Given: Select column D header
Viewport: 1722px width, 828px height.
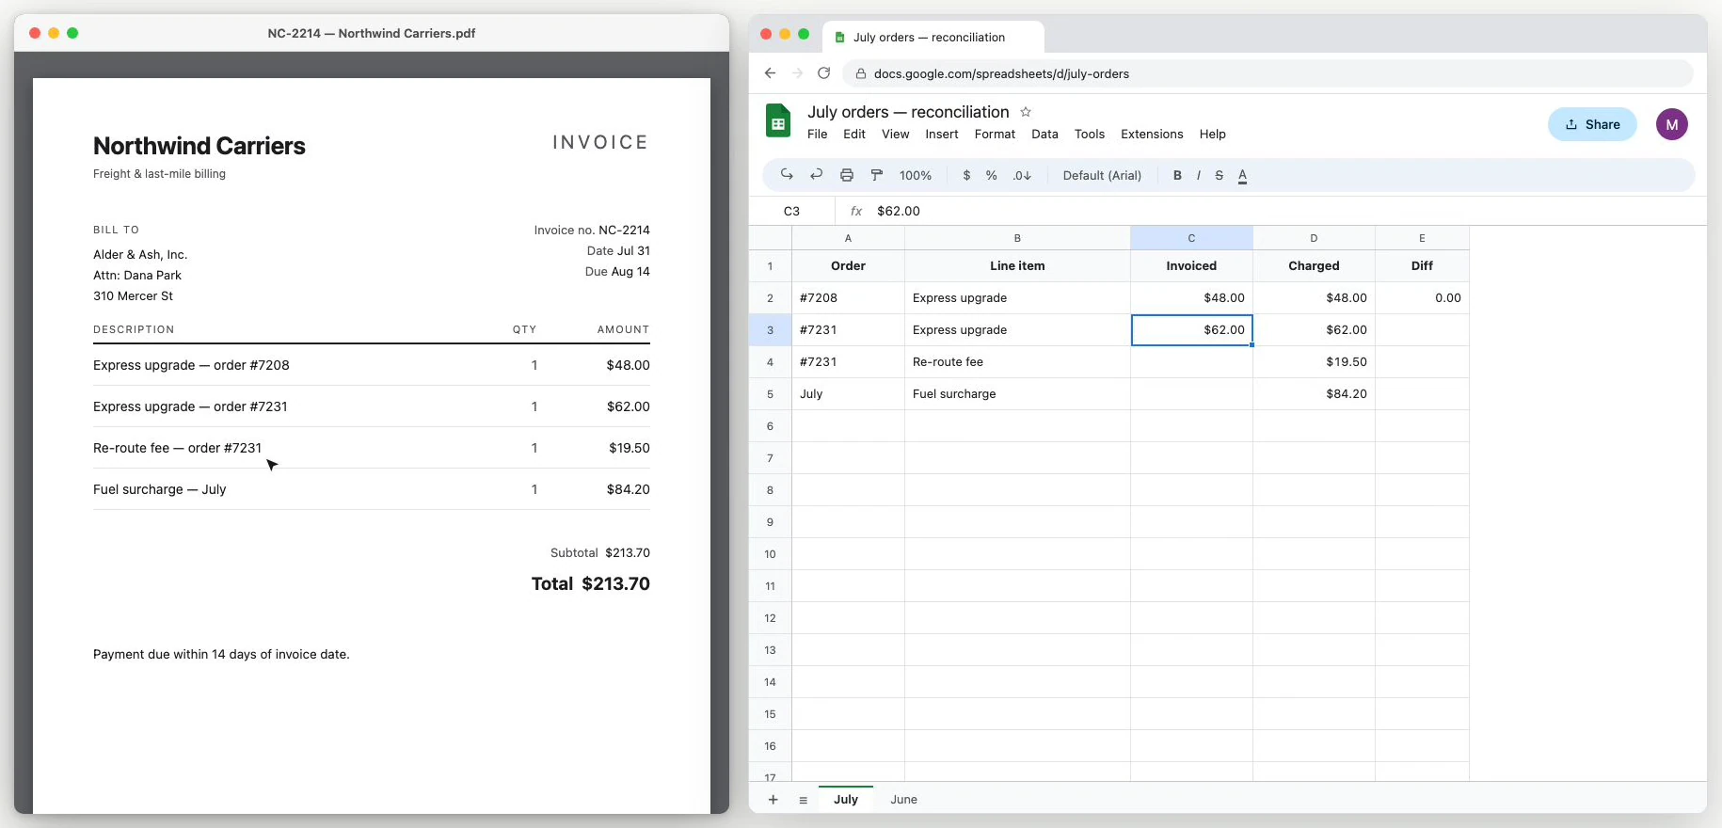Looking at the screenshot, I should 1314,238.
